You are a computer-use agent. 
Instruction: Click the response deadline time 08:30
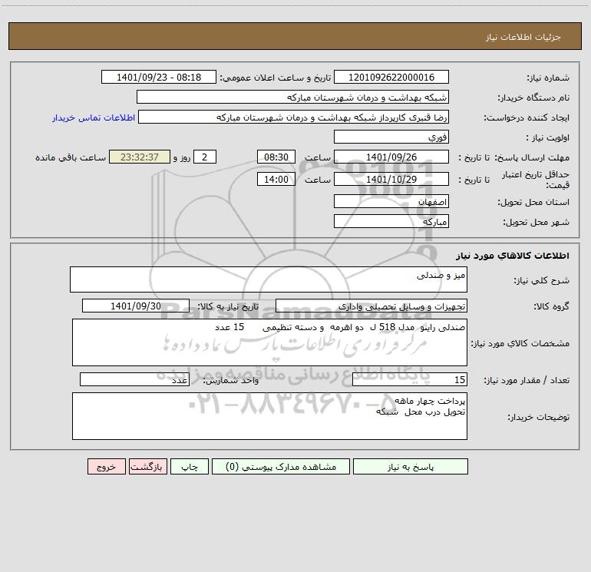coord(276,157)
